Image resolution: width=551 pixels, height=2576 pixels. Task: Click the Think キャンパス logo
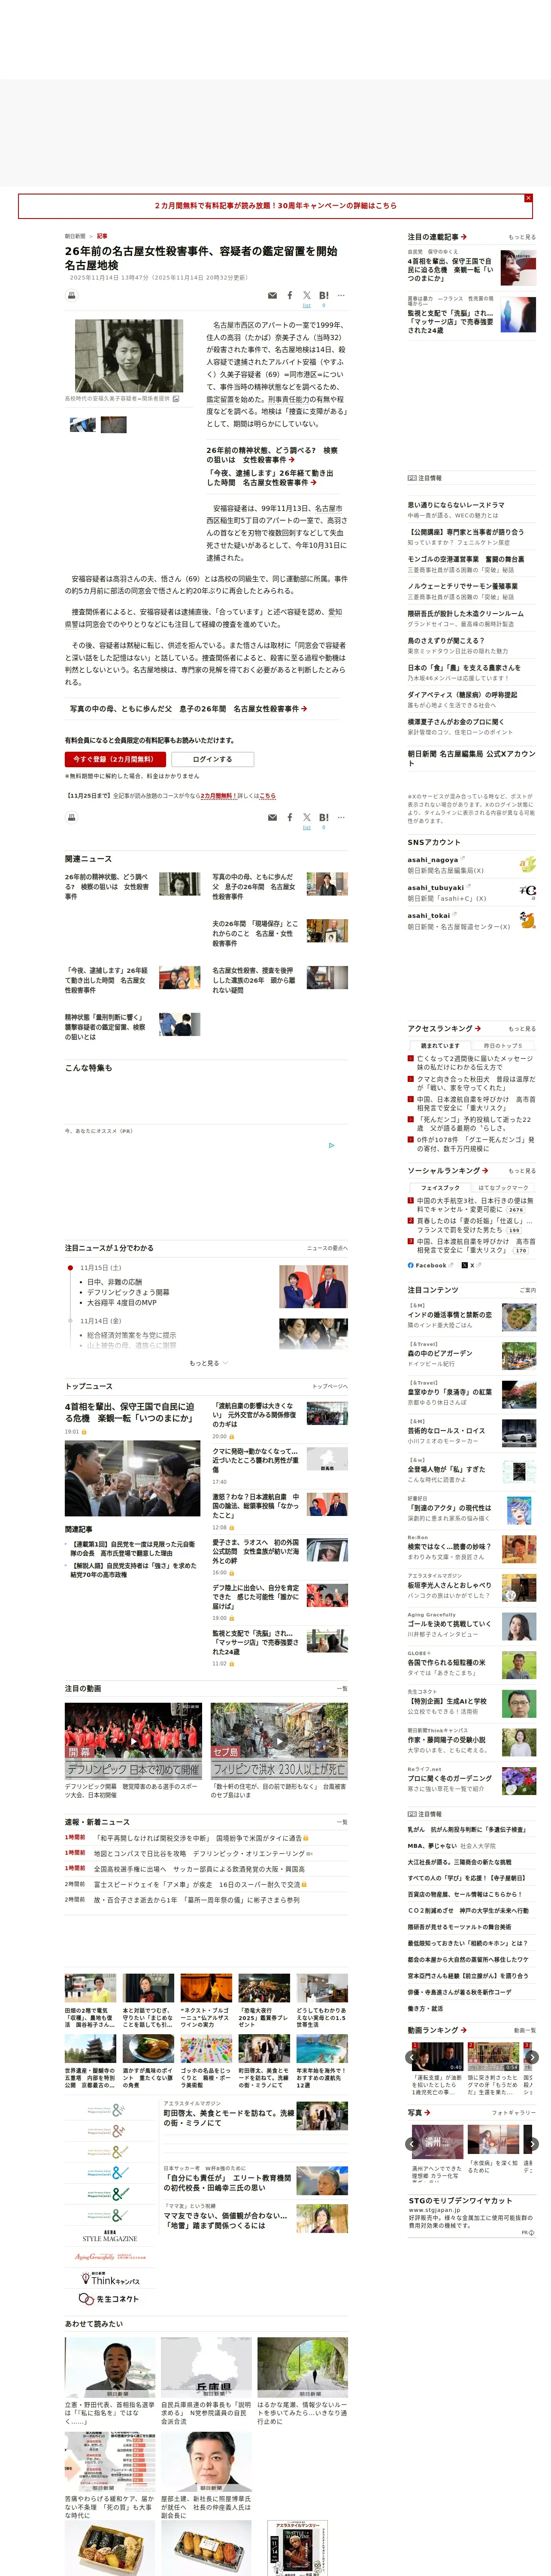point(109,2279)
